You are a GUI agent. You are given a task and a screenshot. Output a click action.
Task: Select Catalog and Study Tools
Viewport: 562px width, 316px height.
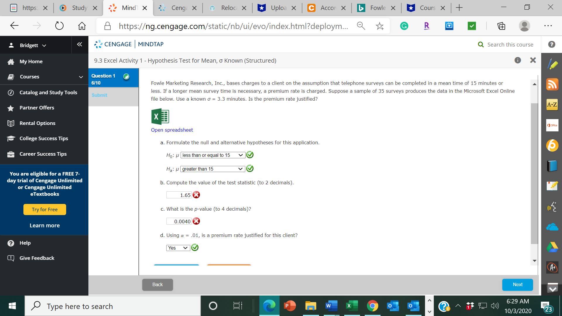48,92
